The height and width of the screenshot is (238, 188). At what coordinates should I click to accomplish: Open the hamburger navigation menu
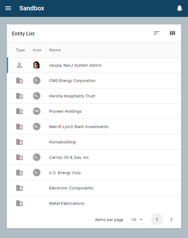pyautogui.click(x=8, y=8)
